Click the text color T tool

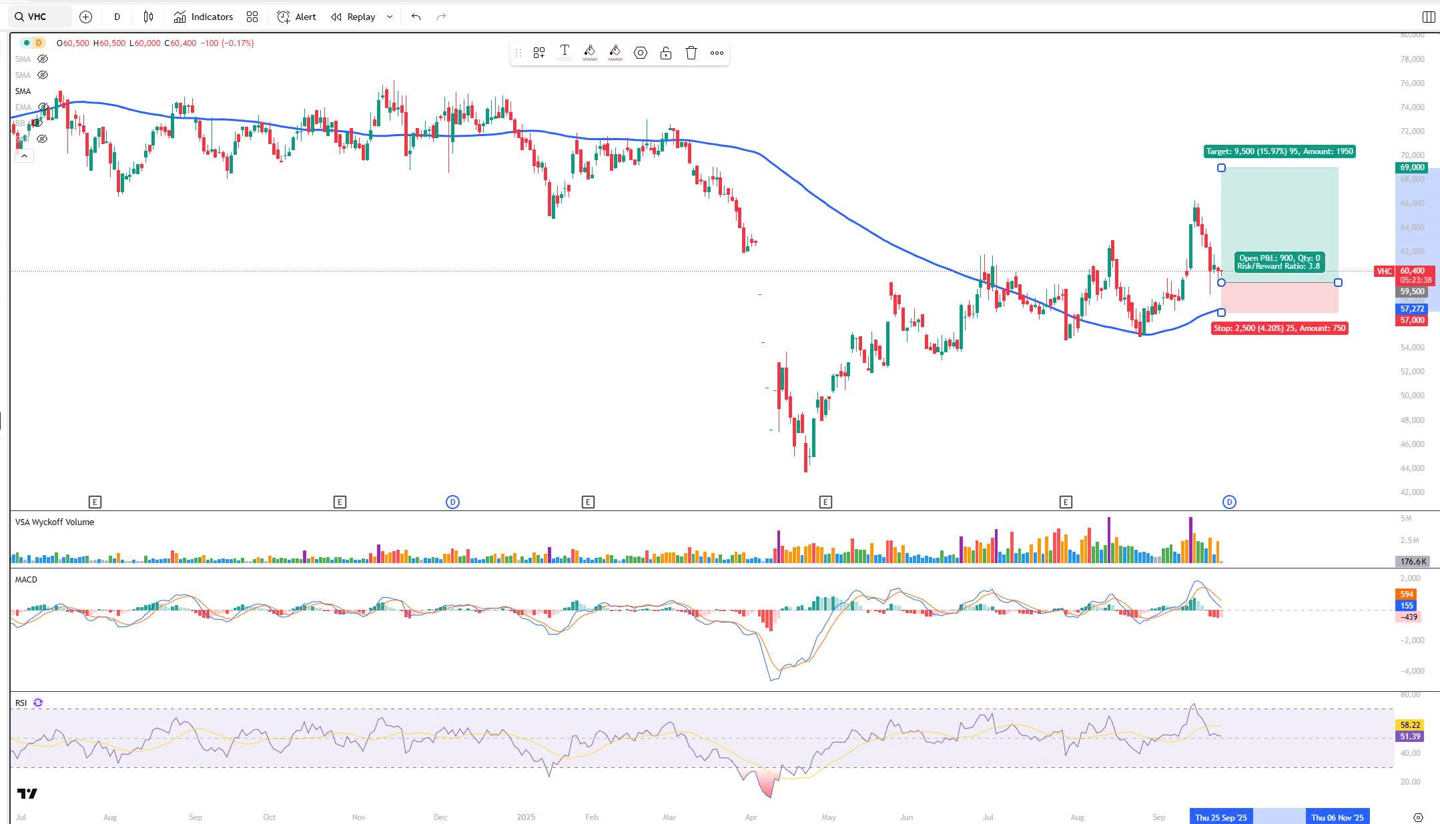(x=565, y=52)
